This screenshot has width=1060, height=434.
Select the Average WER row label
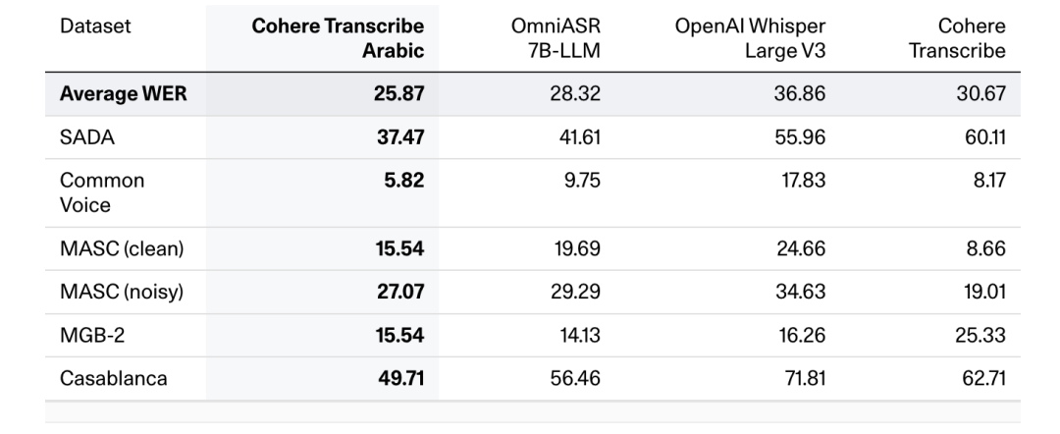pyautogui.click(x=123, y=94)
